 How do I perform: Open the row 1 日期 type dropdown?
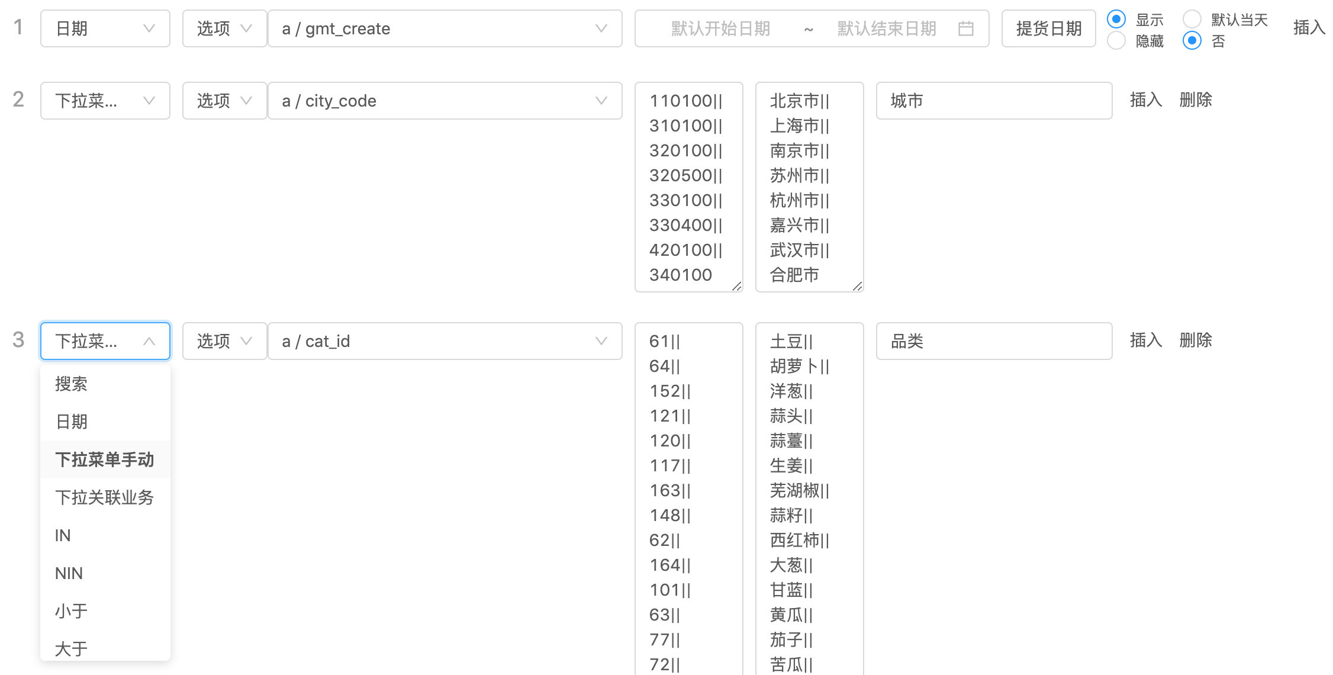(x=105, y=28)
